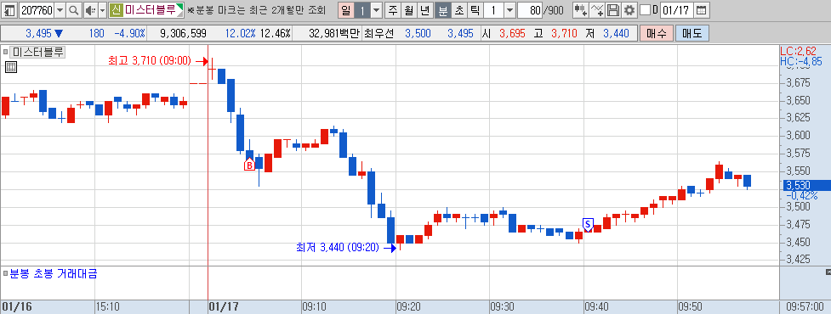Toggle the small box beside 미스터블루 chart label

pyautogui.click(x=6, y=52)
